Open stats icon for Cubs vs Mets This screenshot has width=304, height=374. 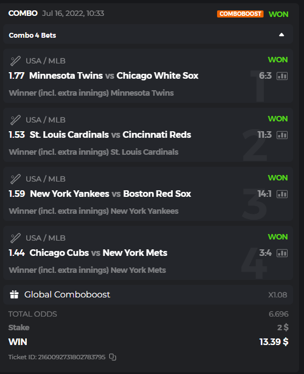pos(282,253)
